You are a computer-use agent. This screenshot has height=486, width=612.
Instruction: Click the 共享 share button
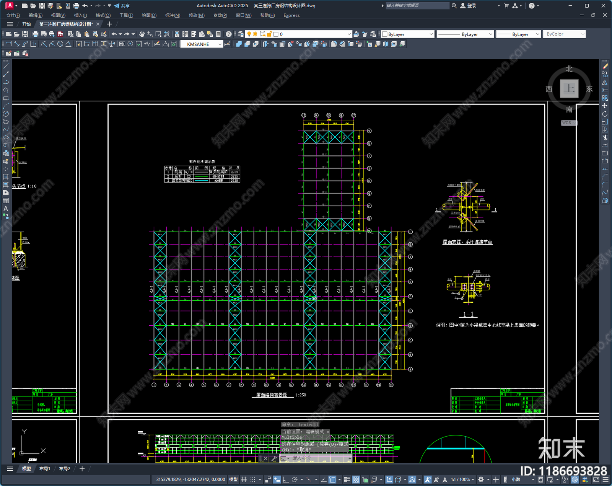tap(122, 6)
